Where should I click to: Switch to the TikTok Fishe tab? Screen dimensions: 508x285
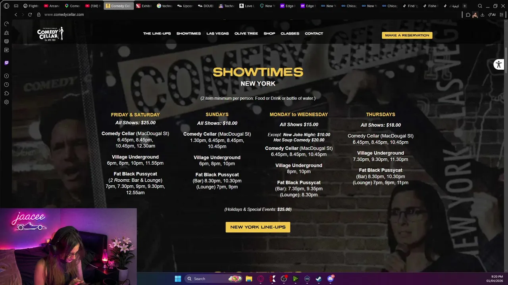[x=431, y=6]
